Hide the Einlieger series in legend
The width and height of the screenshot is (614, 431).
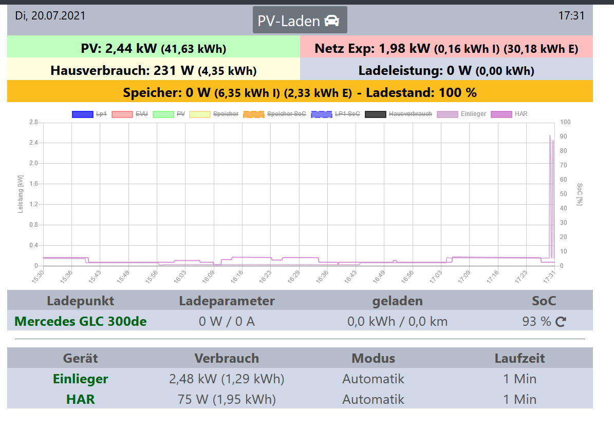[x=461, y=114]
